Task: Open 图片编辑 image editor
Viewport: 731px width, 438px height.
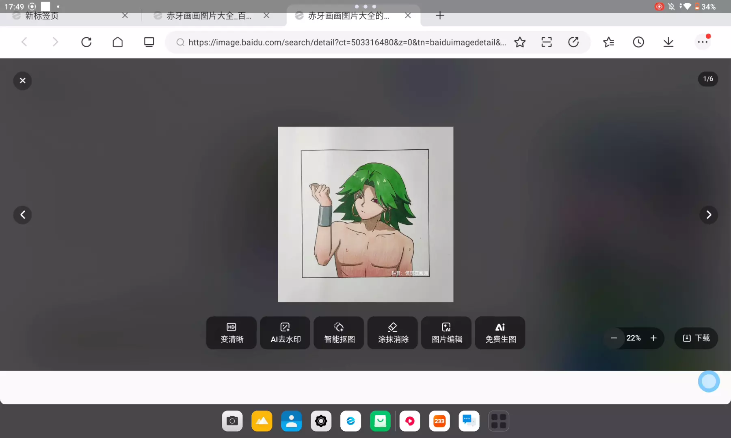Action: pyautogui.click(x=446, y=333)
